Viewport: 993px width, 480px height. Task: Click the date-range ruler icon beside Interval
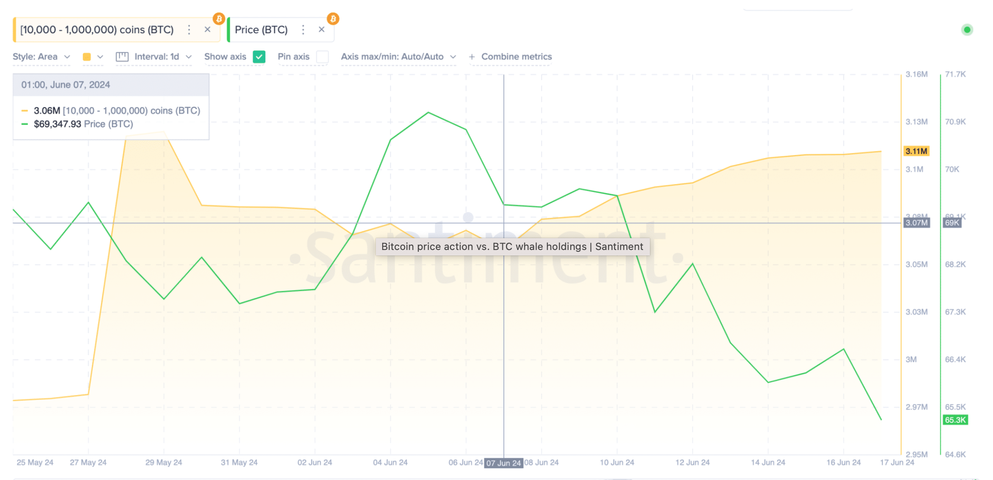click(122, 56)
